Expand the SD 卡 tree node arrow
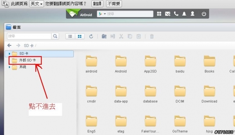Viewport: 235px width, 135px height. (x=9, y=54)
